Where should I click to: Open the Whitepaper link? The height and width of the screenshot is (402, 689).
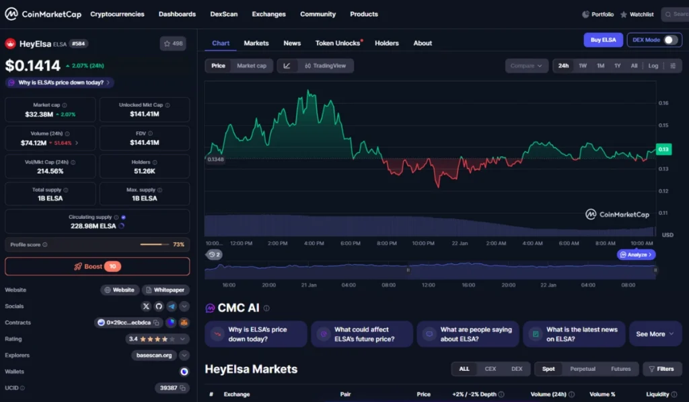[166, 290]
